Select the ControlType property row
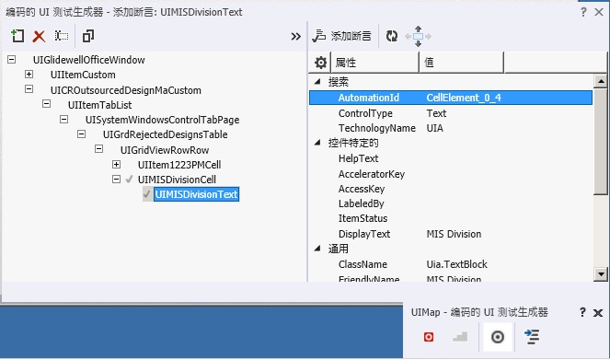This screenshot has width=610, height=360. (451, 113)
